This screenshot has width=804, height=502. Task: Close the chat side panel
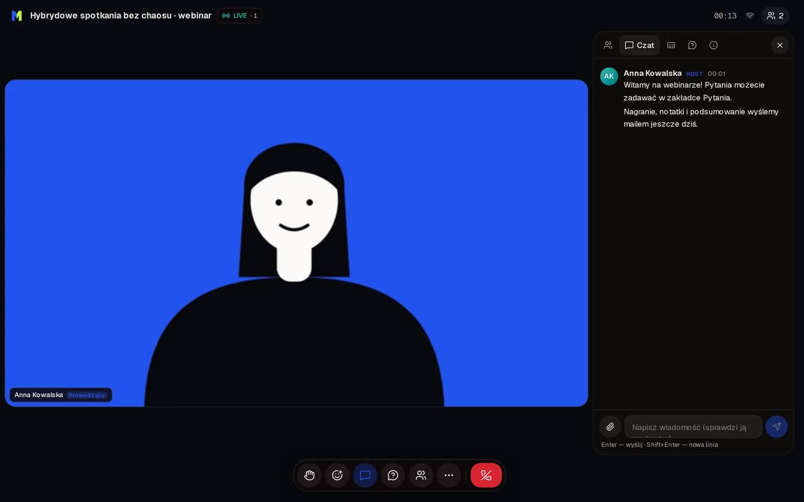(780, 45)
